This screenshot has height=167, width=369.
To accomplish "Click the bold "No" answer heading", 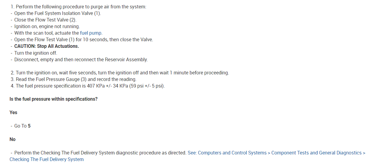I will (x=13, y=139).
